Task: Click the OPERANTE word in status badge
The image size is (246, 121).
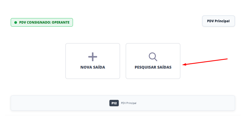Action: [61, 22]
